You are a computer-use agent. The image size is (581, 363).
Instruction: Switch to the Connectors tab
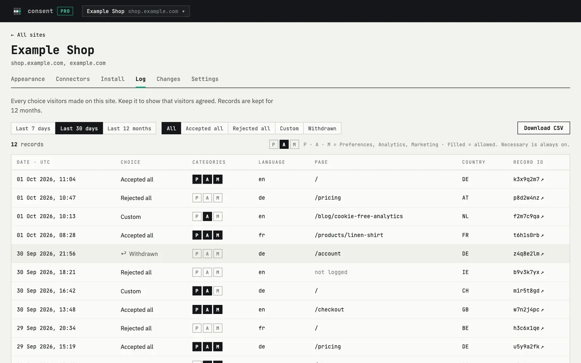[73, 79]
